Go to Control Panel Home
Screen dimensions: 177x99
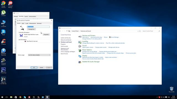66,35
